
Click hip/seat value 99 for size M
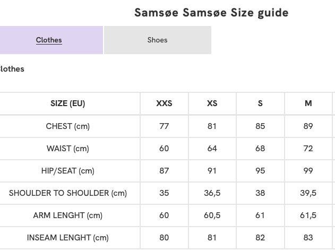click(x=308, y=171)
